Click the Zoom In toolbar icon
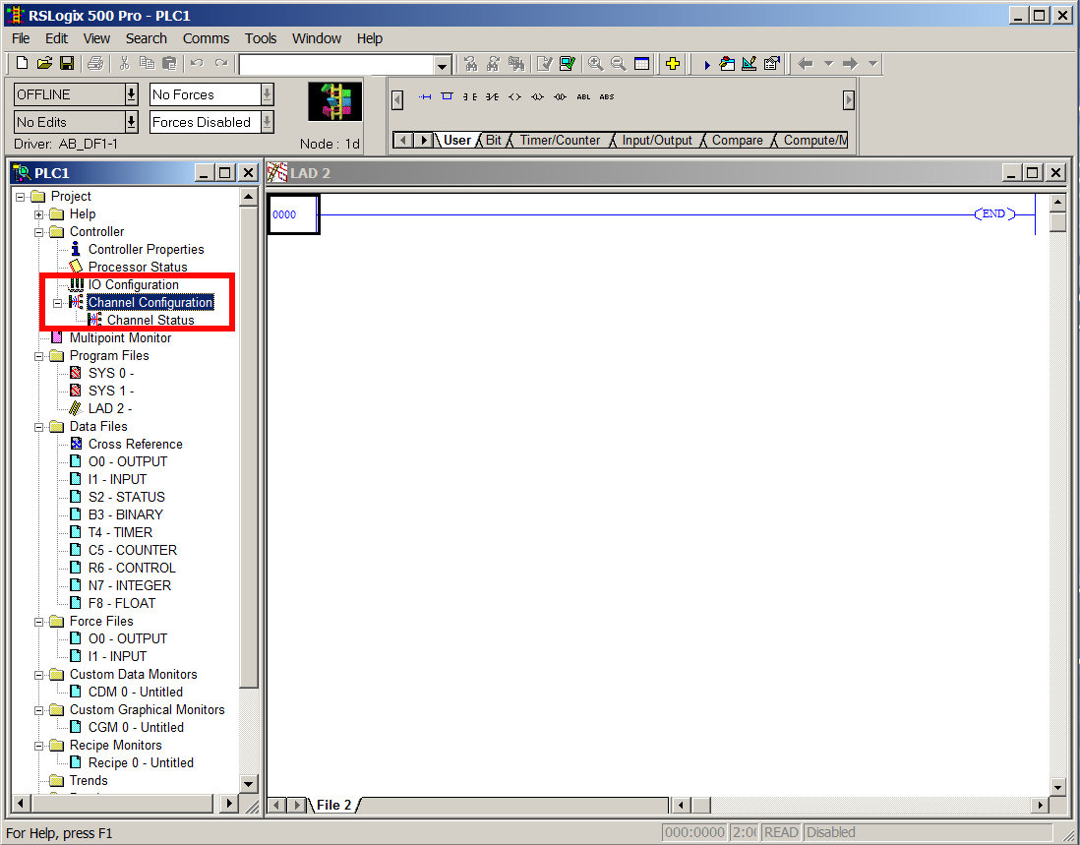 [x=596, y=63]
